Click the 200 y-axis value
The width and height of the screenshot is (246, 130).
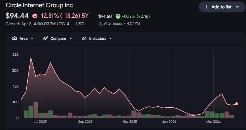pos(15,70)
